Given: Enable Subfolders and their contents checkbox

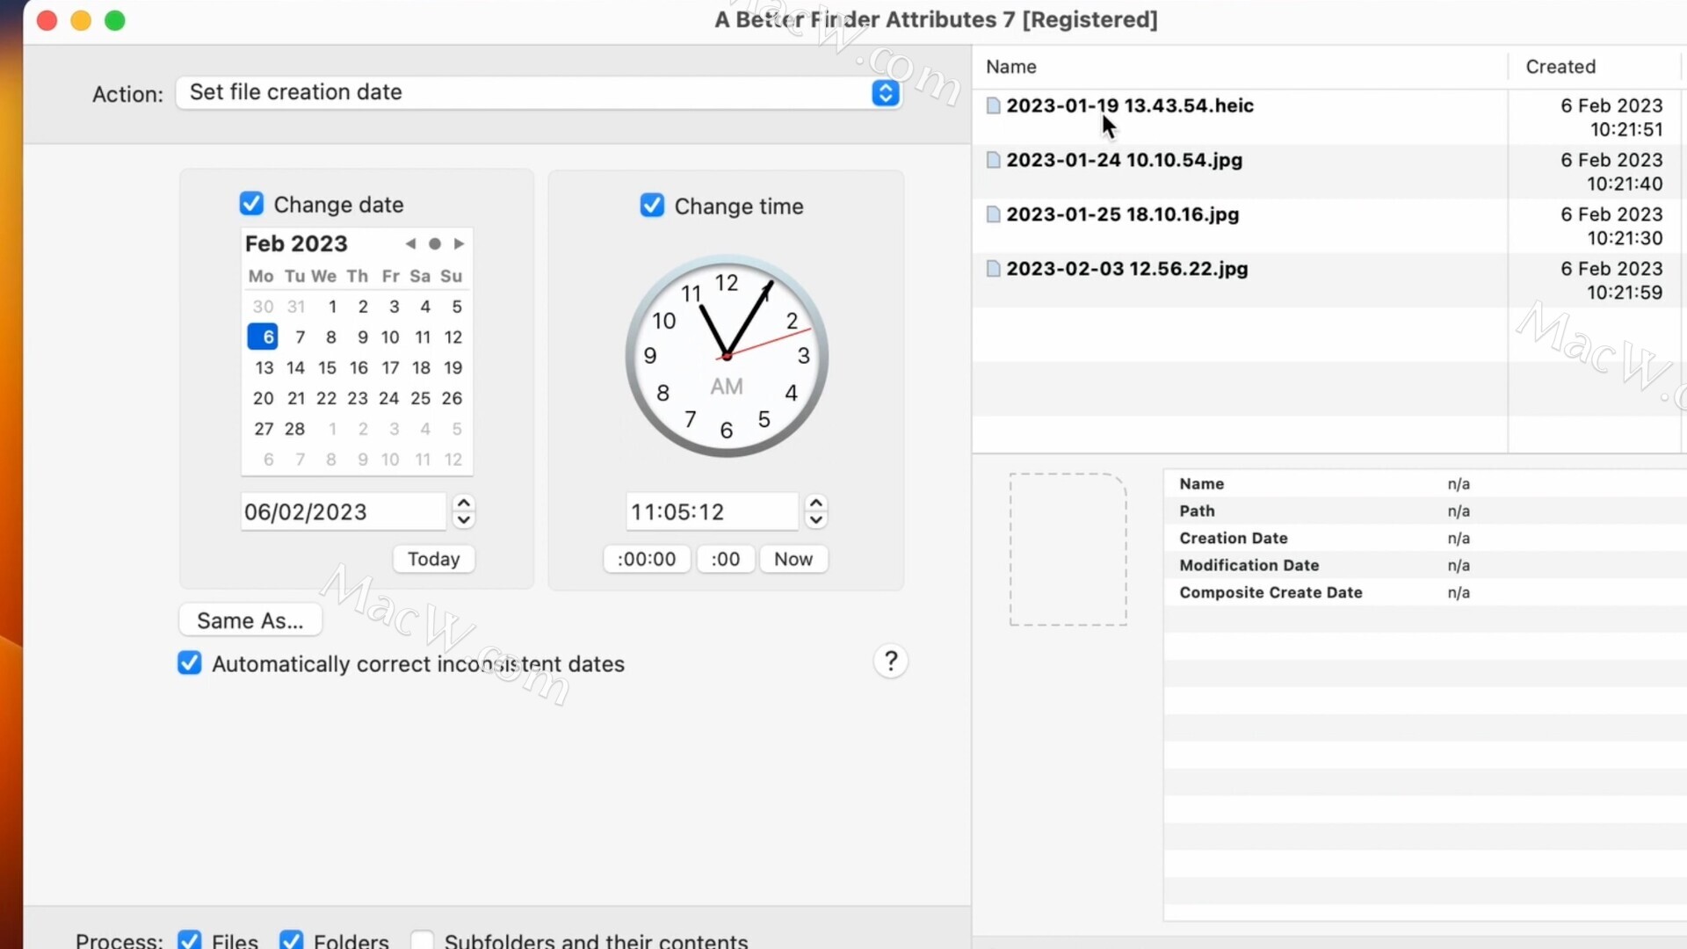Looking at the screenshot, I should pos(423,940).
